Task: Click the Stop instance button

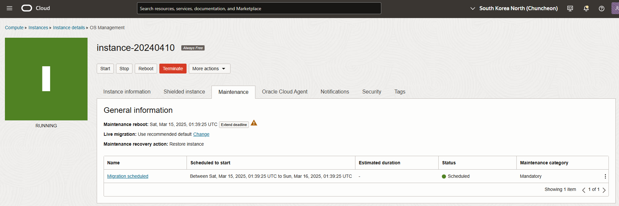Action: coord(124,69)
